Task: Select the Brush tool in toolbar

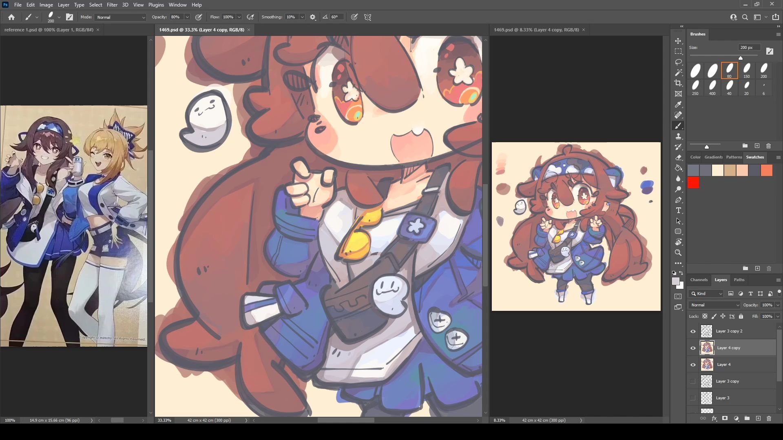Action: pyautogui.click(x=678, y=126)
